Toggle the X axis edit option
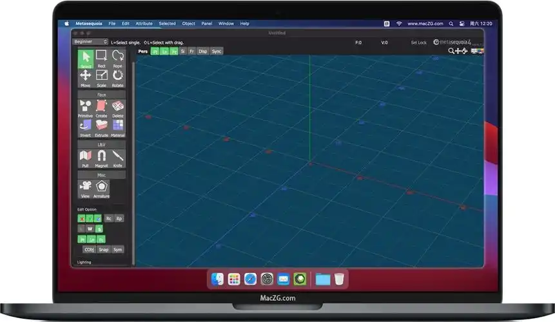This screenshot has height=322, width=555. 81,218
